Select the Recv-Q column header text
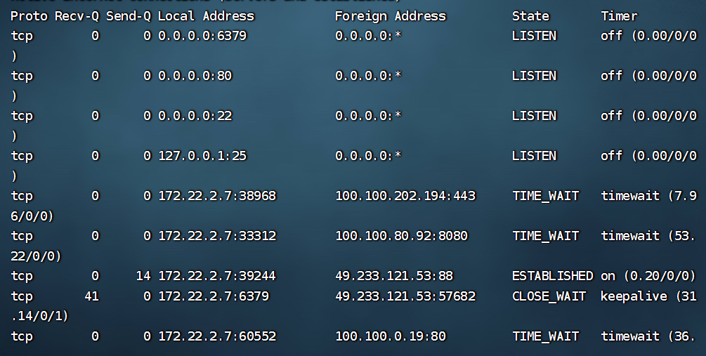The height and width of the screenshot is (356, 706). tap(77, 15)
